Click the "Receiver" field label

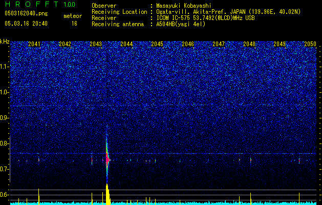tap(104, 18)
